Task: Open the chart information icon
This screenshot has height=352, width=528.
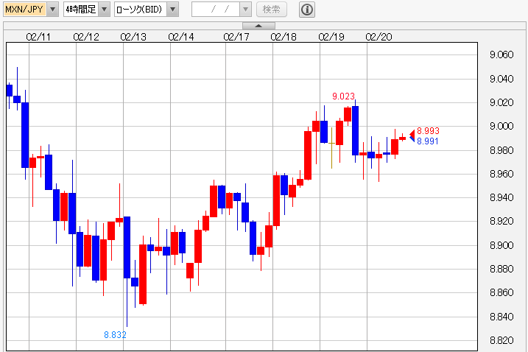Action: coord(307,10)
